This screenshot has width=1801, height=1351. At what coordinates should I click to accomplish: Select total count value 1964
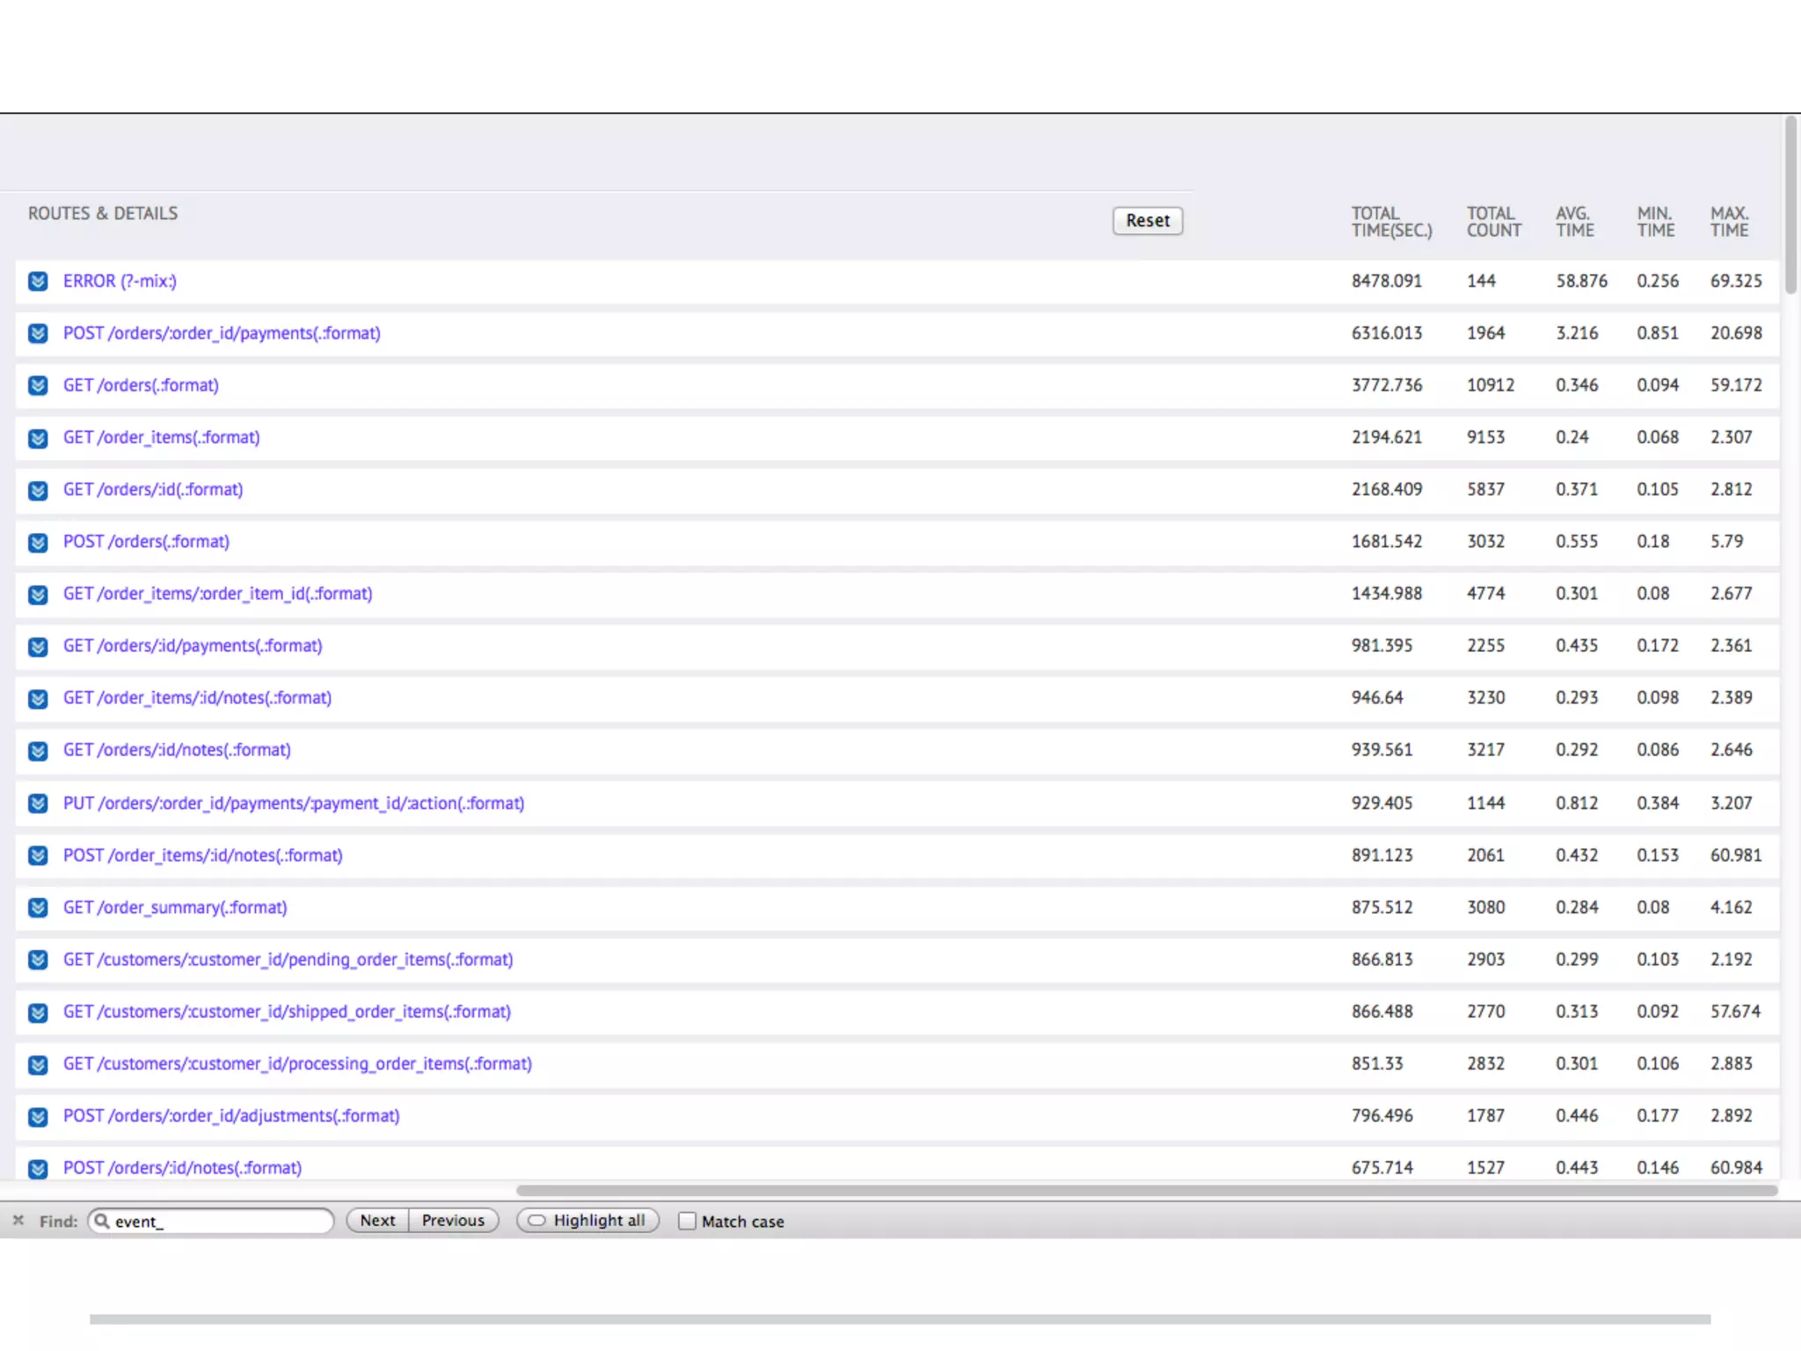click(1485, 333)
